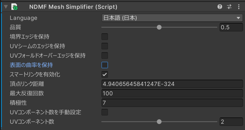Click the 表面の曲率を保持 highlighted label

[x=31, y=65]
